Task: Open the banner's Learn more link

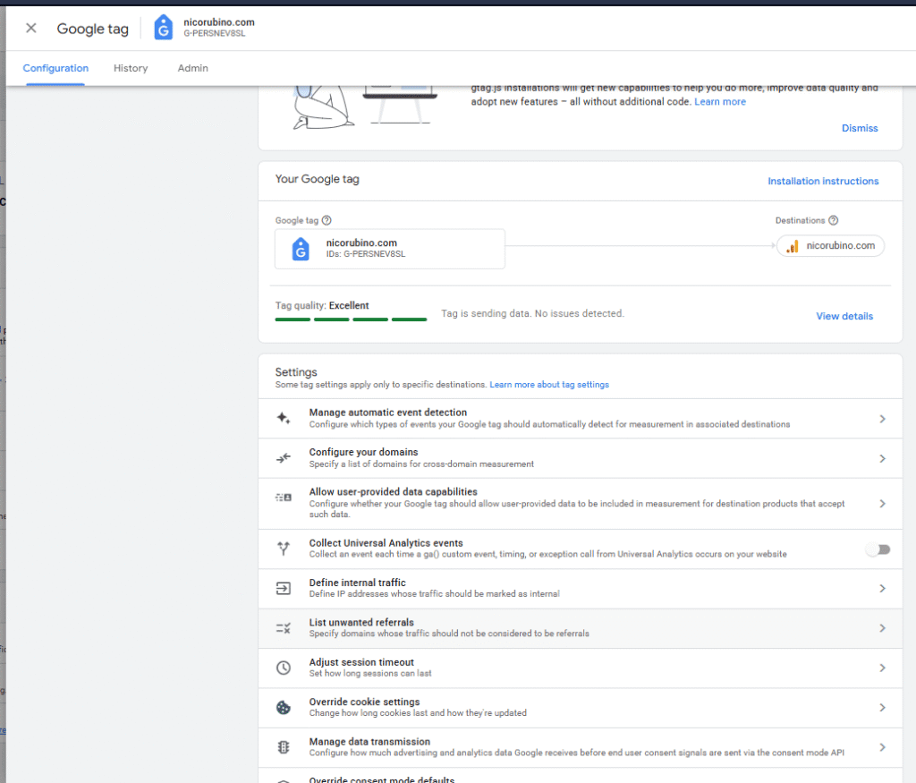Action: pos(720,102)
